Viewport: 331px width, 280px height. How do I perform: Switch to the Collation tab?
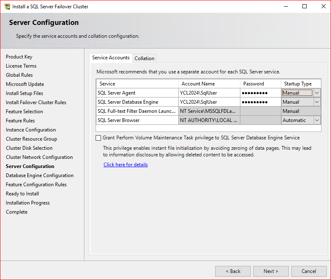tap(144, 58)
